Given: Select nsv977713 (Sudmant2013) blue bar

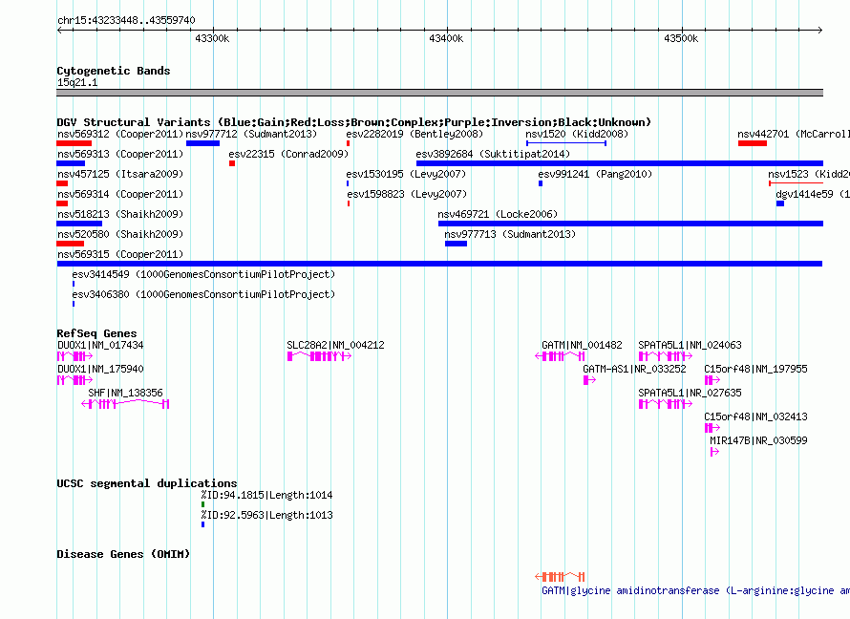Looking at the screenshot, I should (456, 244).
